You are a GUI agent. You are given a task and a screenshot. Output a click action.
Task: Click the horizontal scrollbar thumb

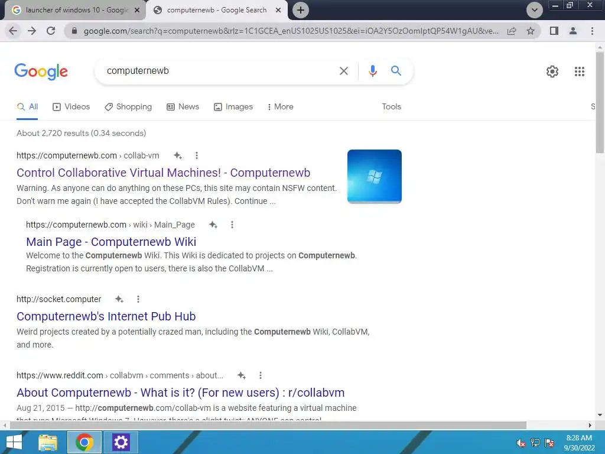[268, 426]
